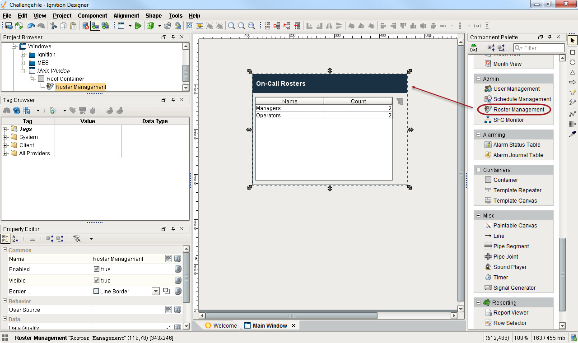Select the rectangle shape tool
This screenshot has width=578, height=343.
[573, 52]
